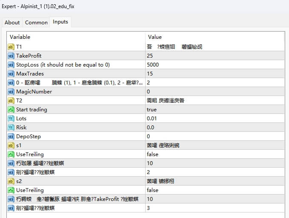Select the StopLoss value 5000
The height and width of the screenshot is (218, 289).
[153, 65]
